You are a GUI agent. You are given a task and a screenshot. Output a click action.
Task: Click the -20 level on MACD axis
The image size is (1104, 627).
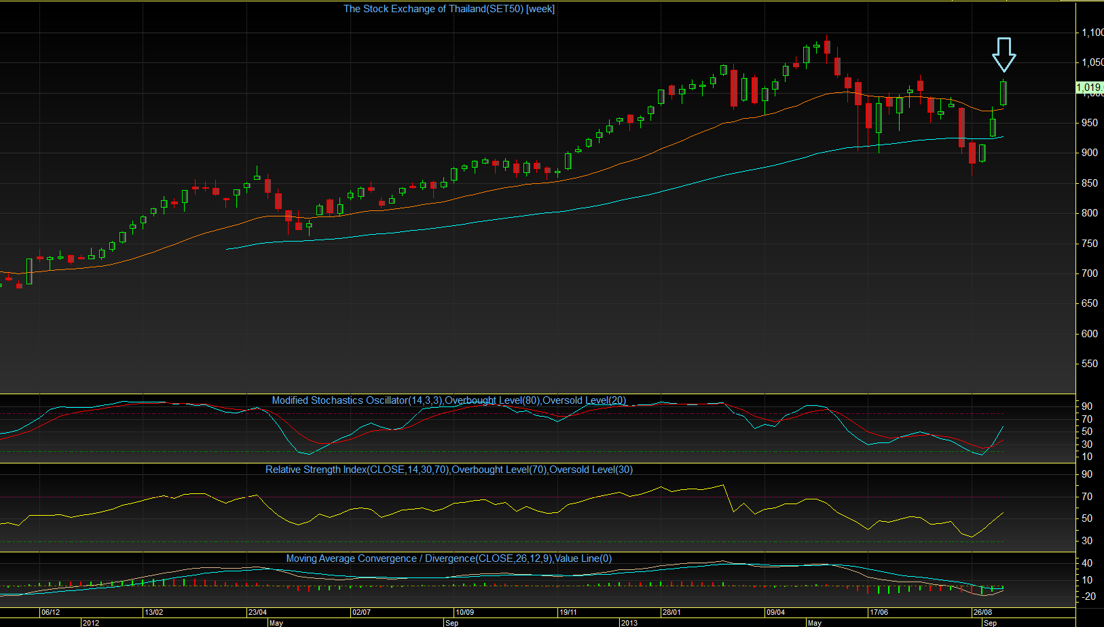coord(1088,596)
